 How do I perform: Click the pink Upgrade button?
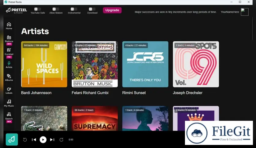tap(112, 10)
